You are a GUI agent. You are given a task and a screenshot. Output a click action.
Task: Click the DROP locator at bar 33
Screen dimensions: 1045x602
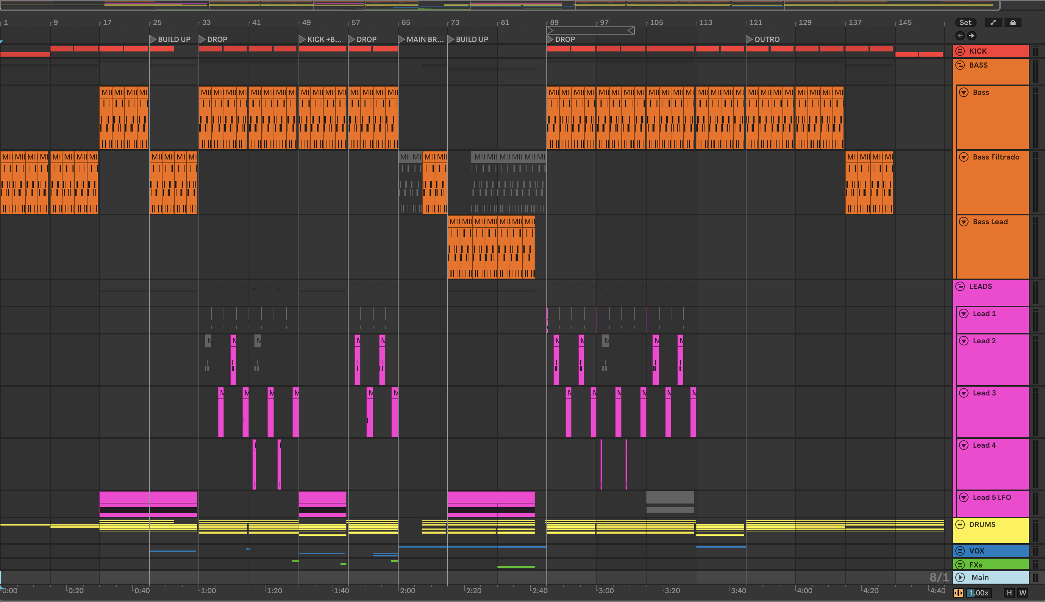[x=213, y=39]
